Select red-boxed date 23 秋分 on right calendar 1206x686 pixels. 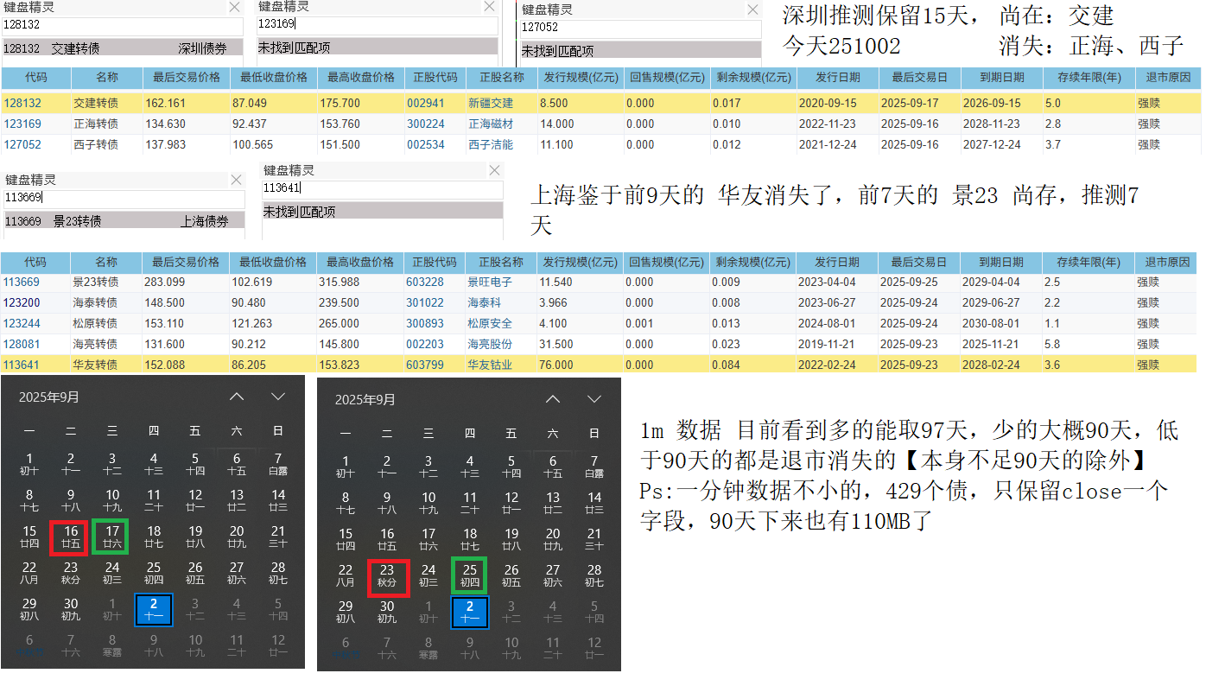coord(387,575)
